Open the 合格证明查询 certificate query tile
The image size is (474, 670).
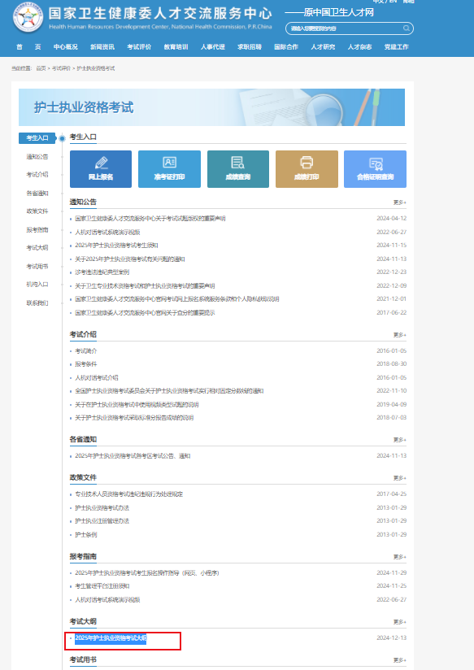click(x=376, y=169)
